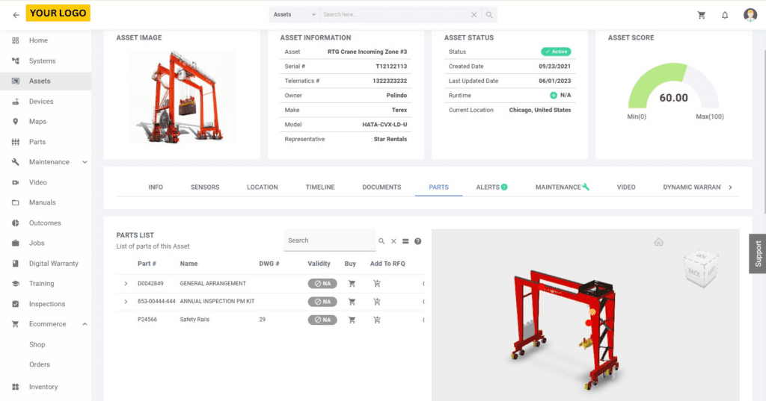
Task: Buy the Safety Rails part via cart icon
Action: pos(352,320)
